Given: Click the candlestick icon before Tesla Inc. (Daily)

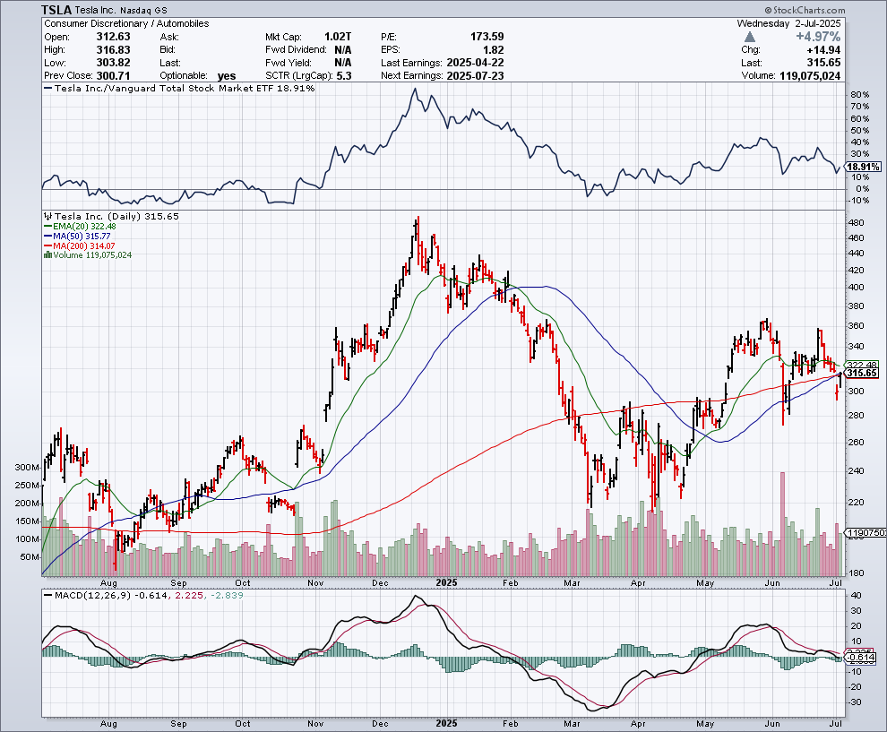Looking at the screenshot, I should [x=48, y=216].
